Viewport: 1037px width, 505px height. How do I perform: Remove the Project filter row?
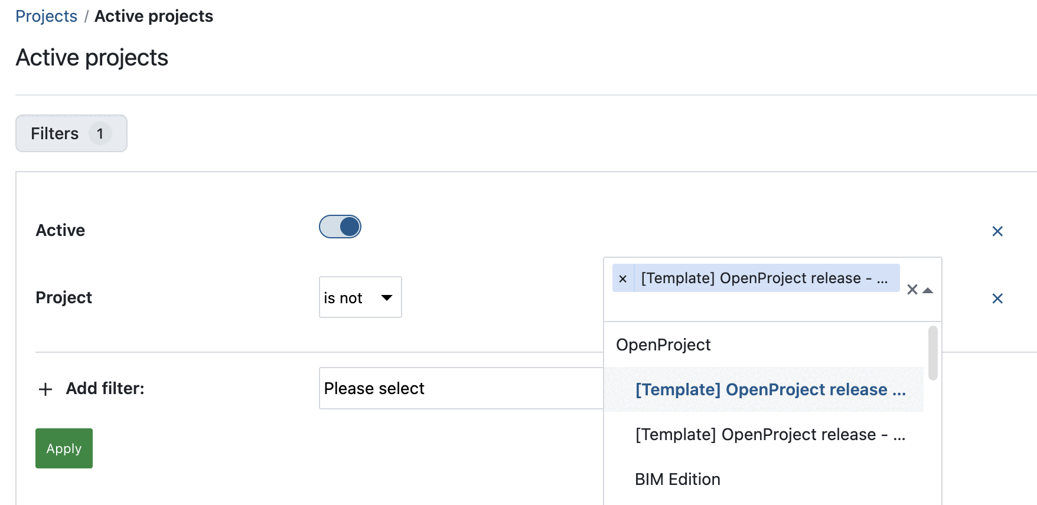(997, 299)
